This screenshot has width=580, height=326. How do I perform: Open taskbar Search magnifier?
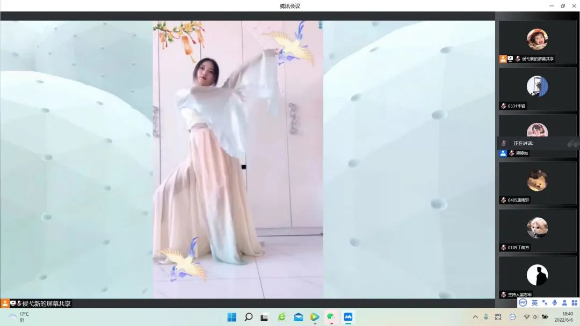[x=248, y=317]
